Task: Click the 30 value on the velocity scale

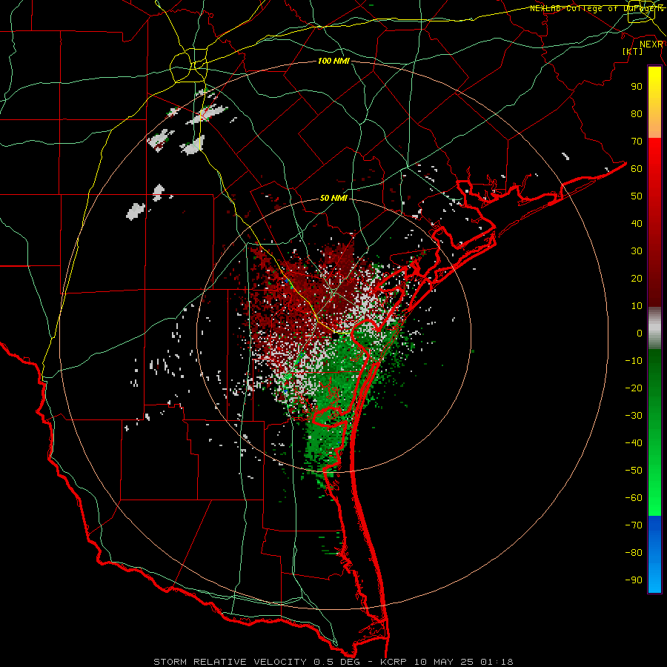Action: [637, 251]
